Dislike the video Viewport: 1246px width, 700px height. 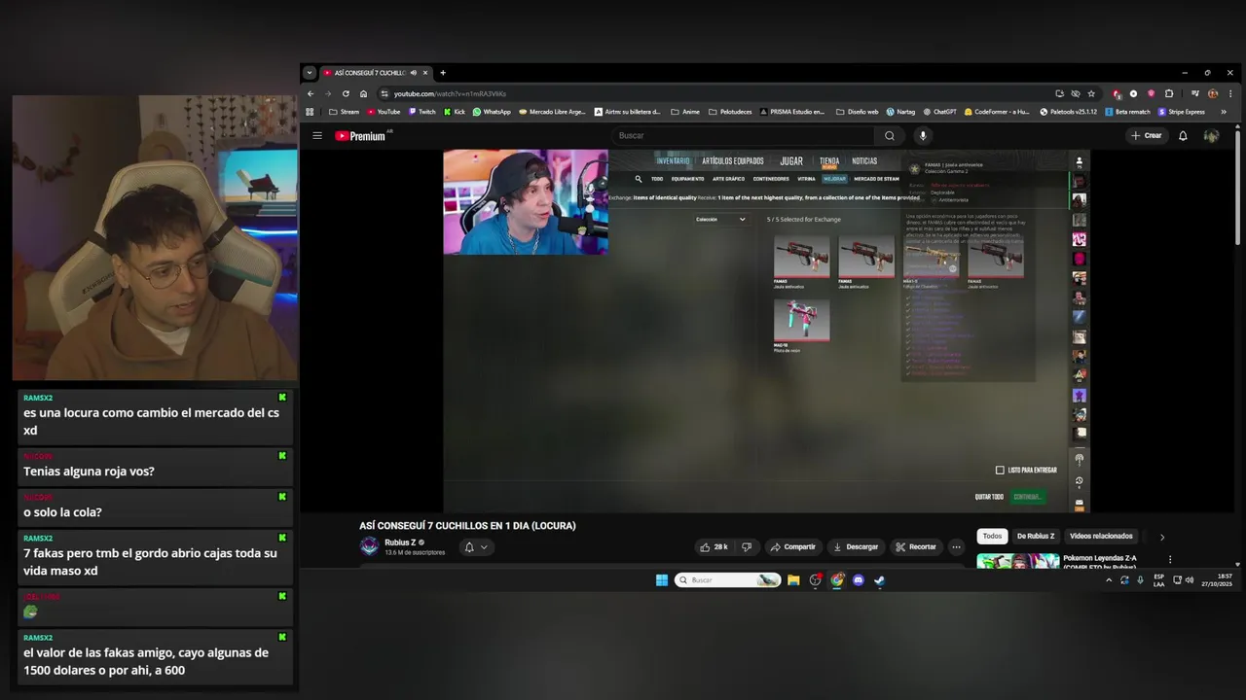coord(747,547)
